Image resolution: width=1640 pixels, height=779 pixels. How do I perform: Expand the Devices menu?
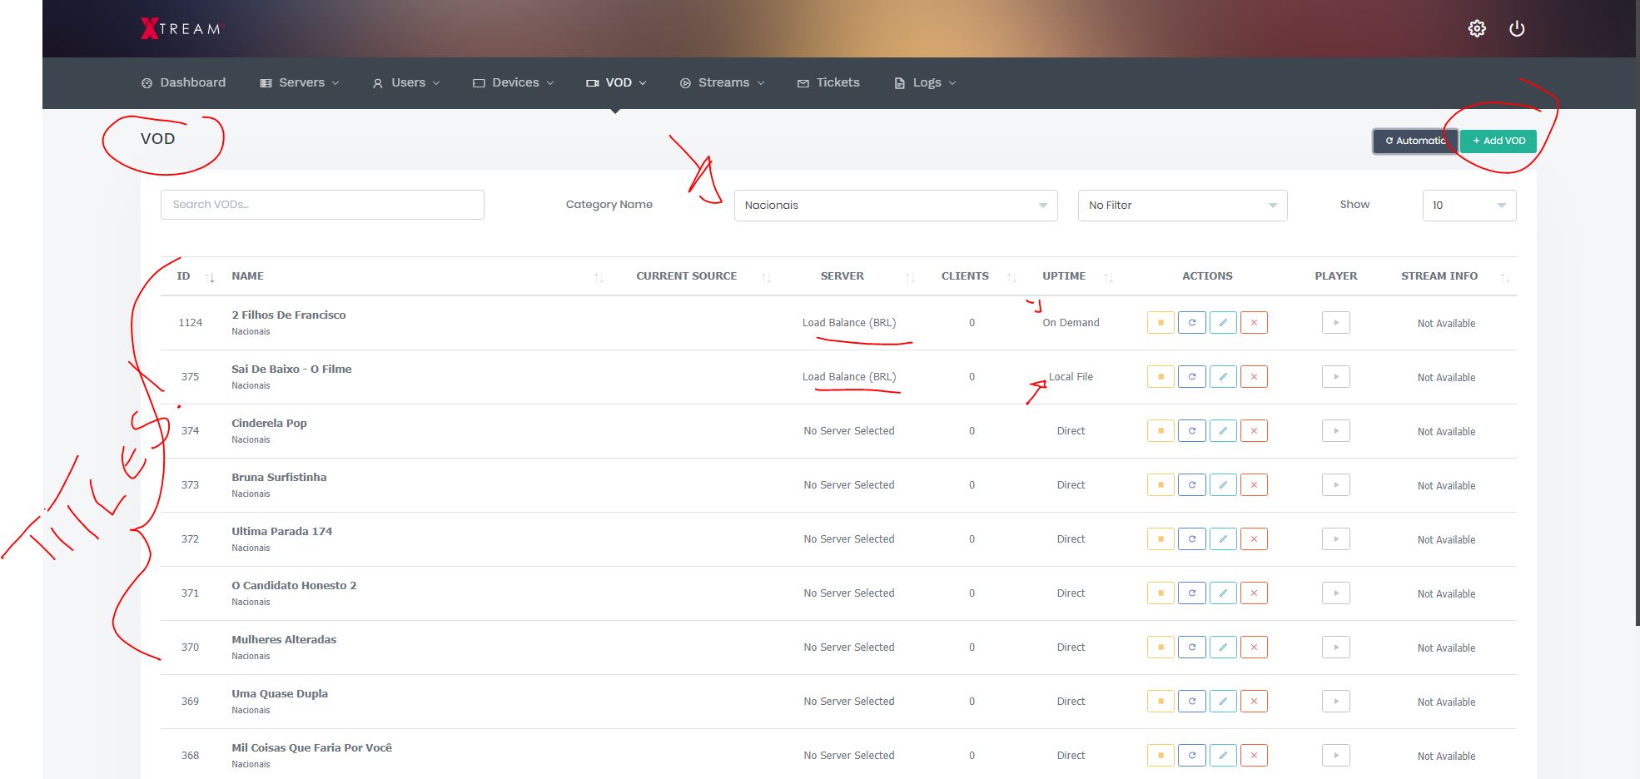point(513,82)
